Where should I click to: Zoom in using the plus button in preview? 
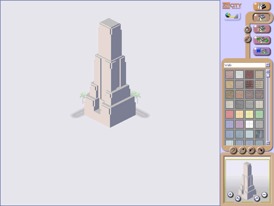[x=230, y=194]
